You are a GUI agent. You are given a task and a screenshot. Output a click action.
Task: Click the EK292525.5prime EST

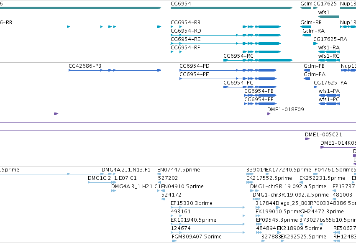pyautogui.click(x=282, y=241)
